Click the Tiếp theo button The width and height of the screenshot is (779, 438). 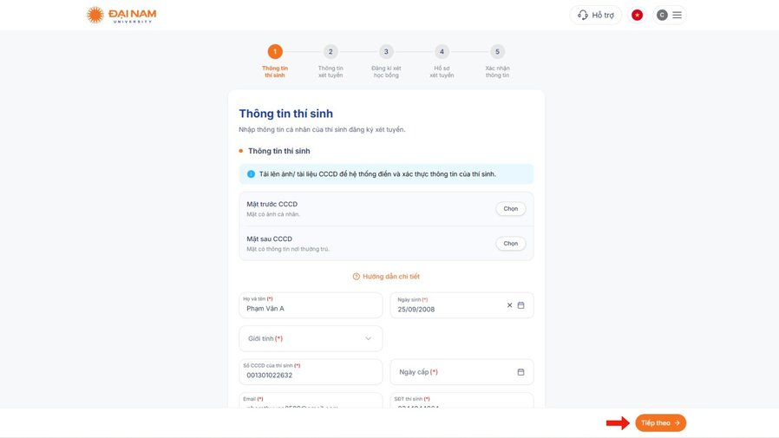pos(660,423)
